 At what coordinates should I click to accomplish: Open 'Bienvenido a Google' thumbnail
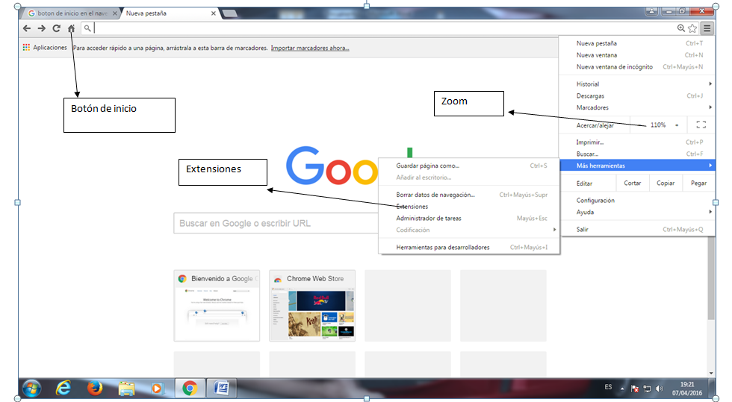pyautogui.click(x=217, y=306)
